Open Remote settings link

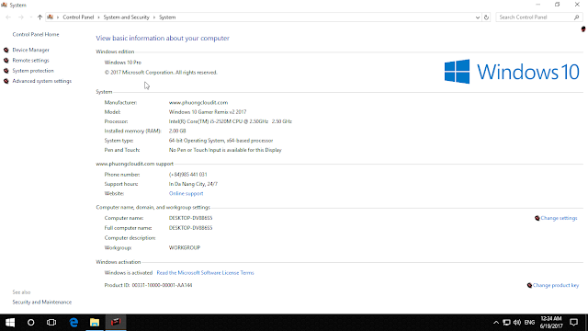point(30,61)
